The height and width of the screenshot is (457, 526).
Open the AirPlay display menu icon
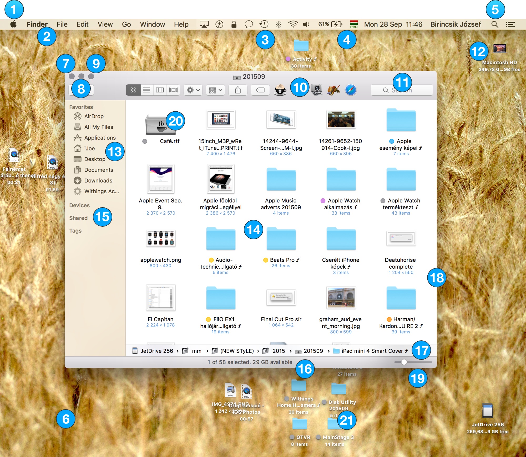[204, 24]
